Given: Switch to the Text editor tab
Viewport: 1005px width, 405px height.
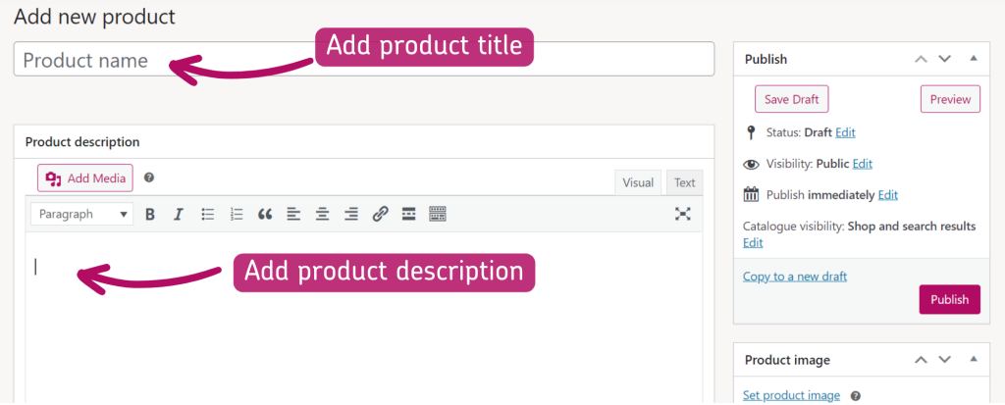Looking at the screenshot, I should tap(684, 182).
